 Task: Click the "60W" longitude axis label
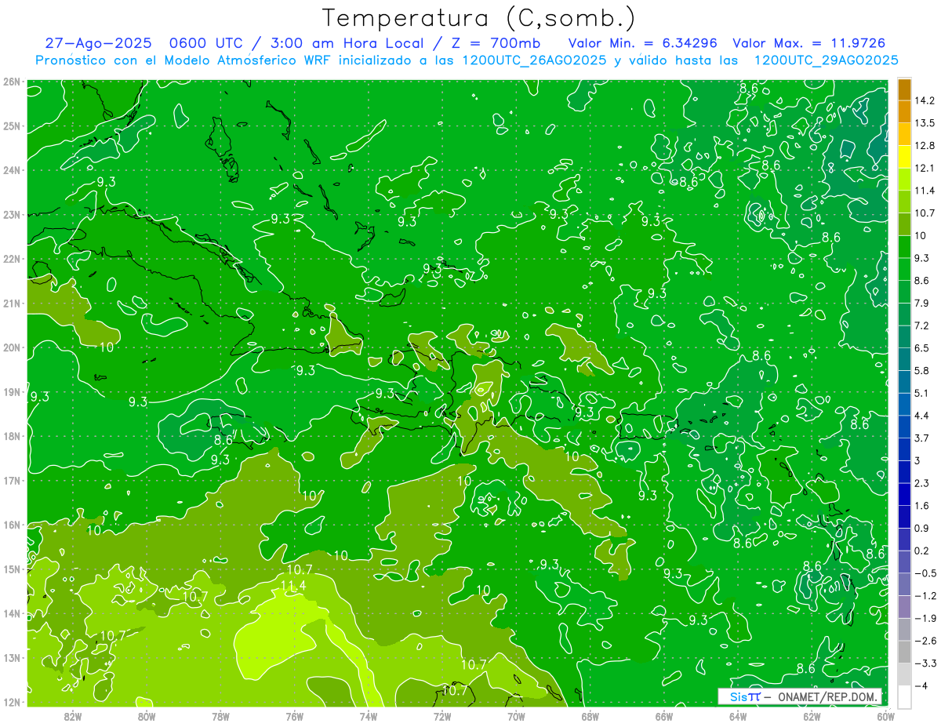click(885, 716)
